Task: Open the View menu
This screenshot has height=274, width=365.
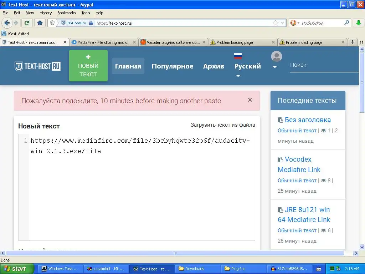Action: (30, 13)
